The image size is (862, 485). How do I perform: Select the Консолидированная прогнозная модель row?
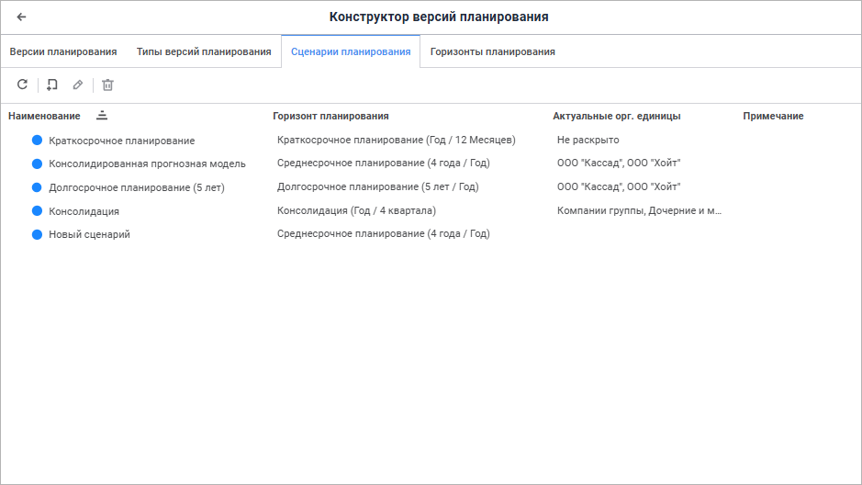[x=147, y=164]
